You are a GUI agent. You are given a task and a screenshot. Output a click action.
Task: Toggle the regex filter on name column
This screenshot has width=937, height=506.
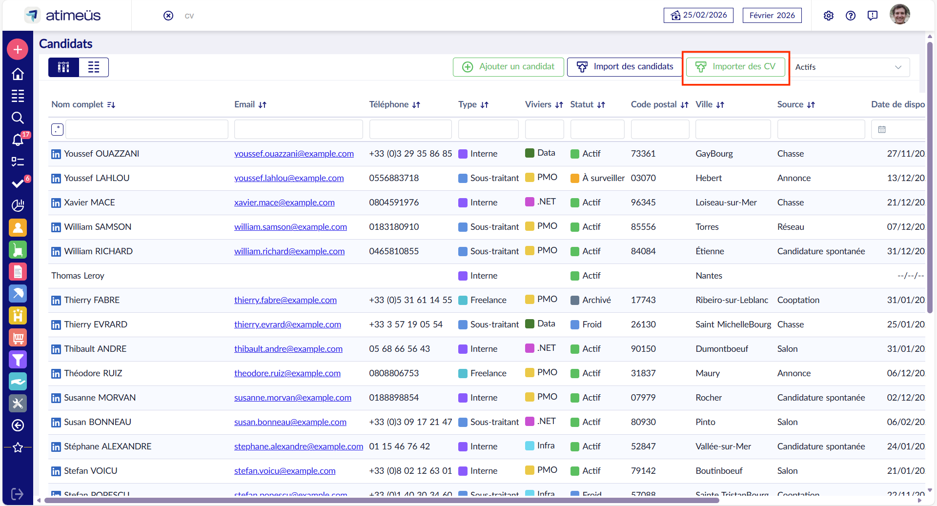coord(57,129)
